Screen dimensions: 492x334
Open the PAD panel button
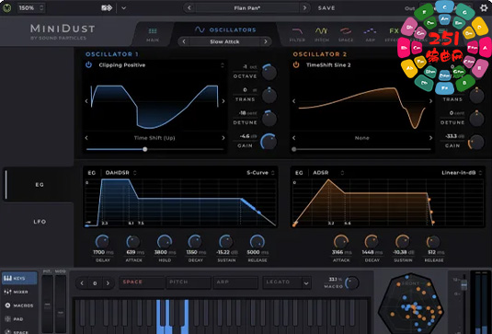point(19,319)
